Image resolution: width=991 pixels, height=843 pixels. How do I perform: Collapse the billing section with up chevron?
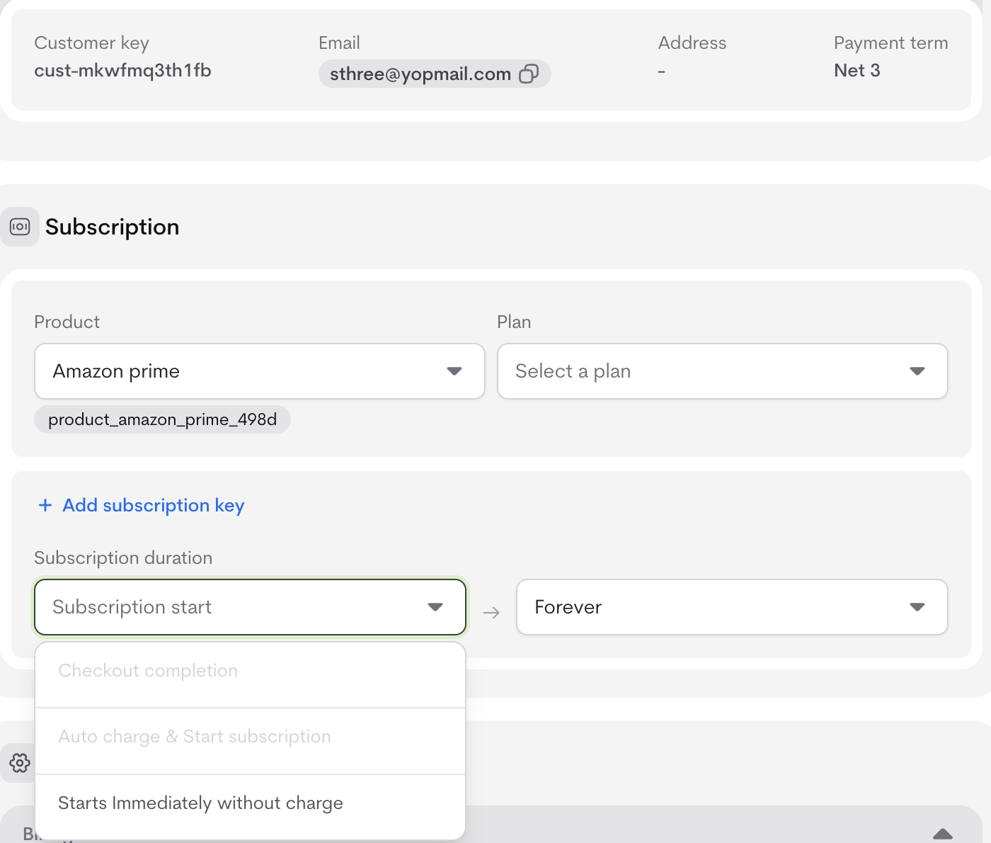click(x=943, y=834)
